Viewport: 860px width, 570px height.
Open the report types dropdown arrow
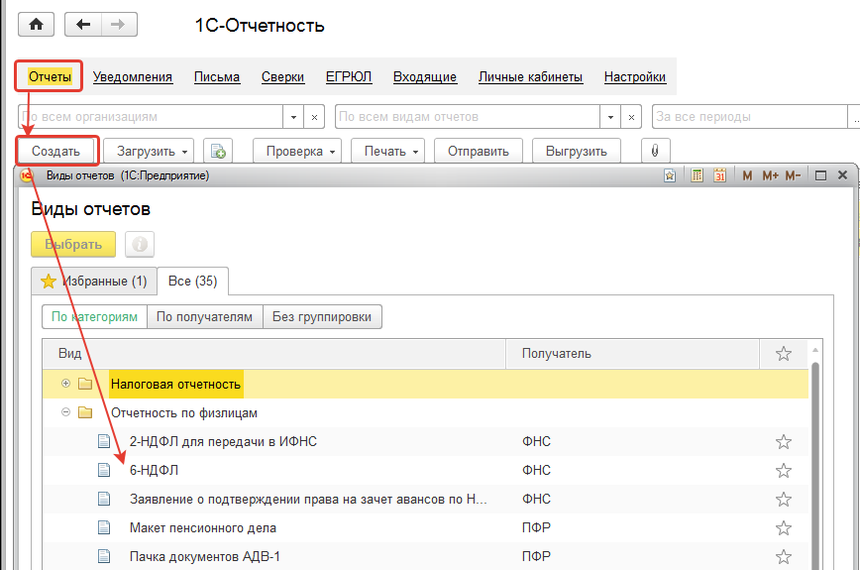click(610, 117)
